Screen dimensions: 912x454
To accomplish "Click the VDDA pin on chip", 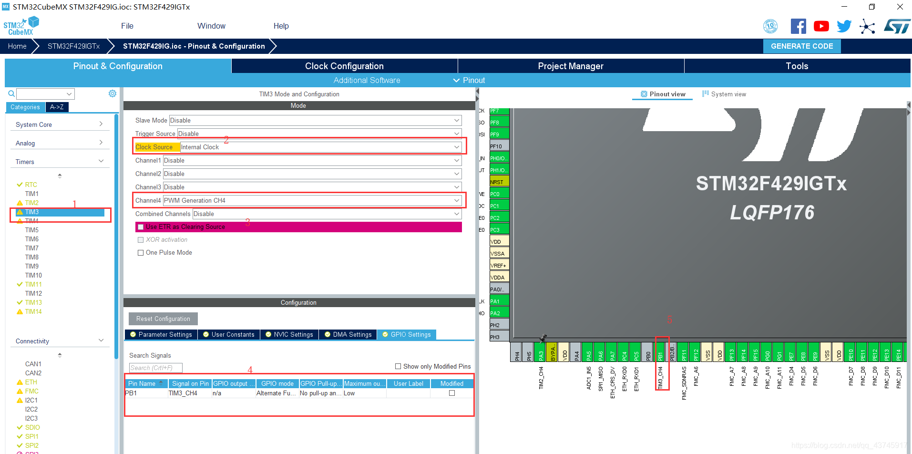I will [499, 277].
